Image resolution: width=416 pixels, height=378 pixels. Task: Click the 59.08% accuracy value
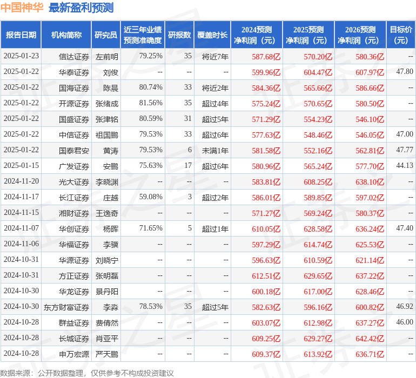(x=151, y=197)
